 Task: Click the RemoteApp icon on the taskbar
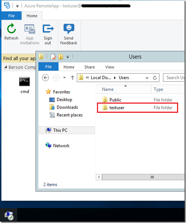(9, 215)
